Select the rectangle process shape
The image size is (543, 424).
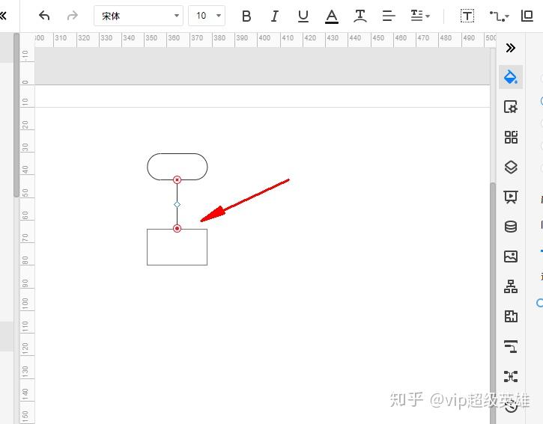coord(178,249)
